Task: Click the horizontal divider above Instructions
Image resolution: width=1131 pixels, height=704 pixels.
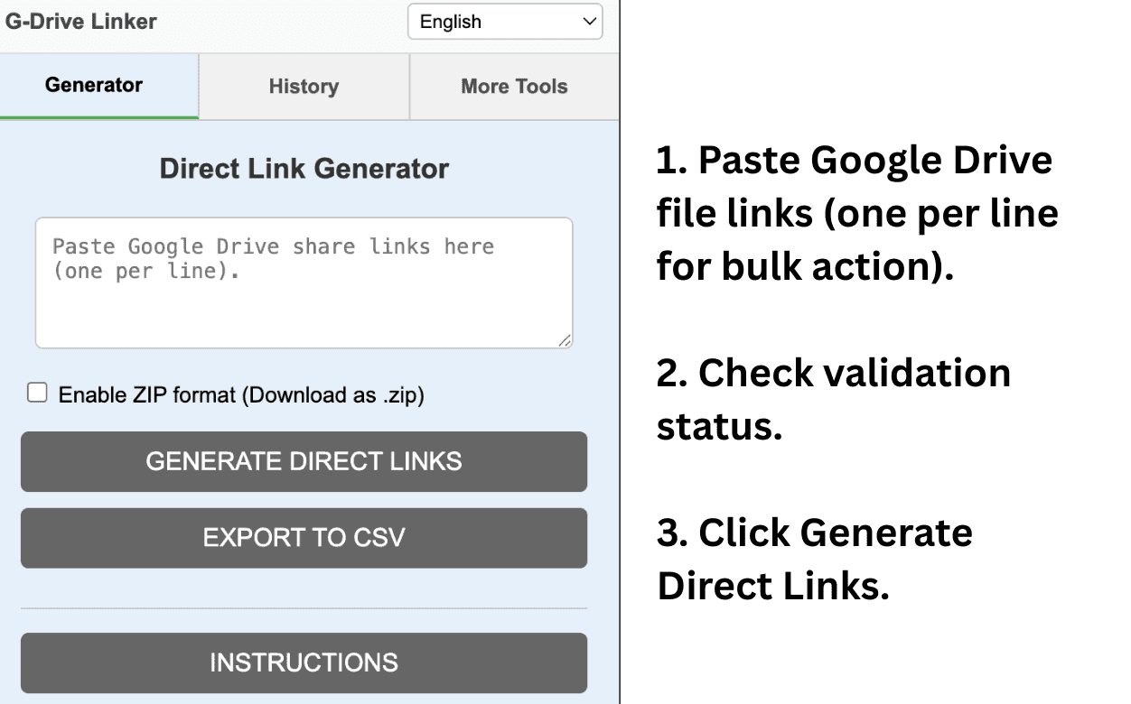Action: (304, 608)
